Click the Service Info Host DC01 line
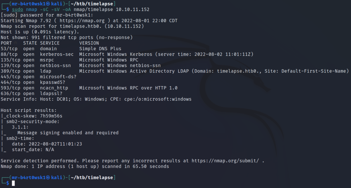Screen dimensions: 351x188 (x=96, y=99)
